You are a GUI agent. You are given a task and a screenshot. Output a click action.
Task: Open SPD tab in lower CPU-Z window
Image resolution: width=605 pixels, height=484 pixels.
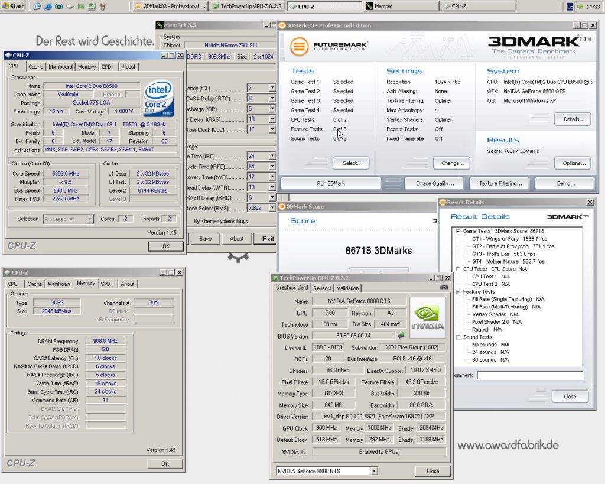pyautogui.click(x=106, y=284)
